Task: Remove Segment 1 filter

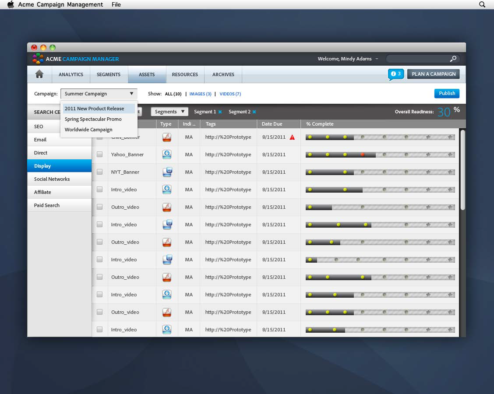Action: click(x=220, y=112)
